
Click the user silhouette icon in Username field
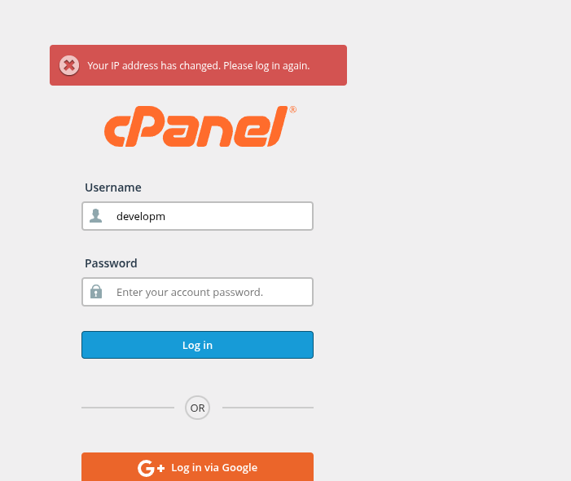tap(96, 216)
